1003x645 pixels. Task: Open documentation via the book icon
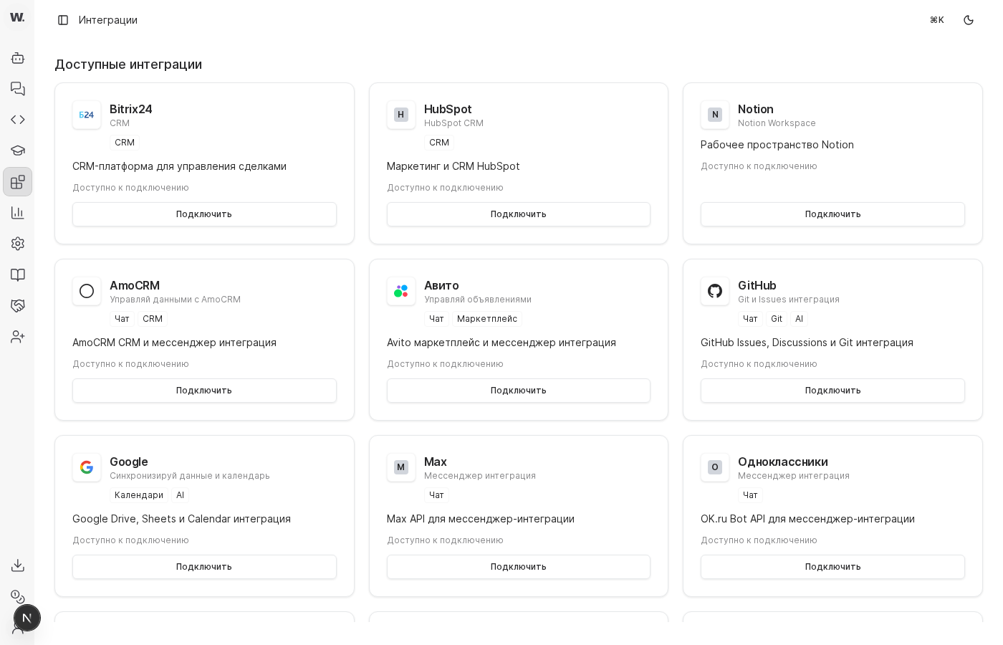point(17,275)
